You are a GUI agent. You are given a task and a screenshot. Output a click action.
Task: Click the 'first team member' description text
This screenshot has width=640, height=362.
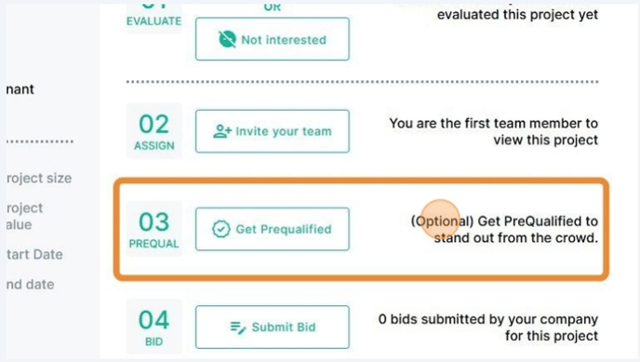[x=493, y=131]
